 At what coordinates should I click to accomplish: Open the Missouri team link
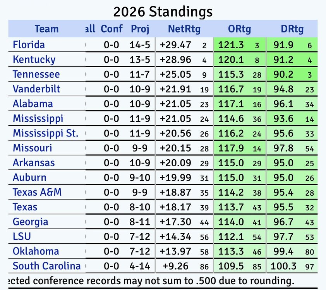(33, 148)
